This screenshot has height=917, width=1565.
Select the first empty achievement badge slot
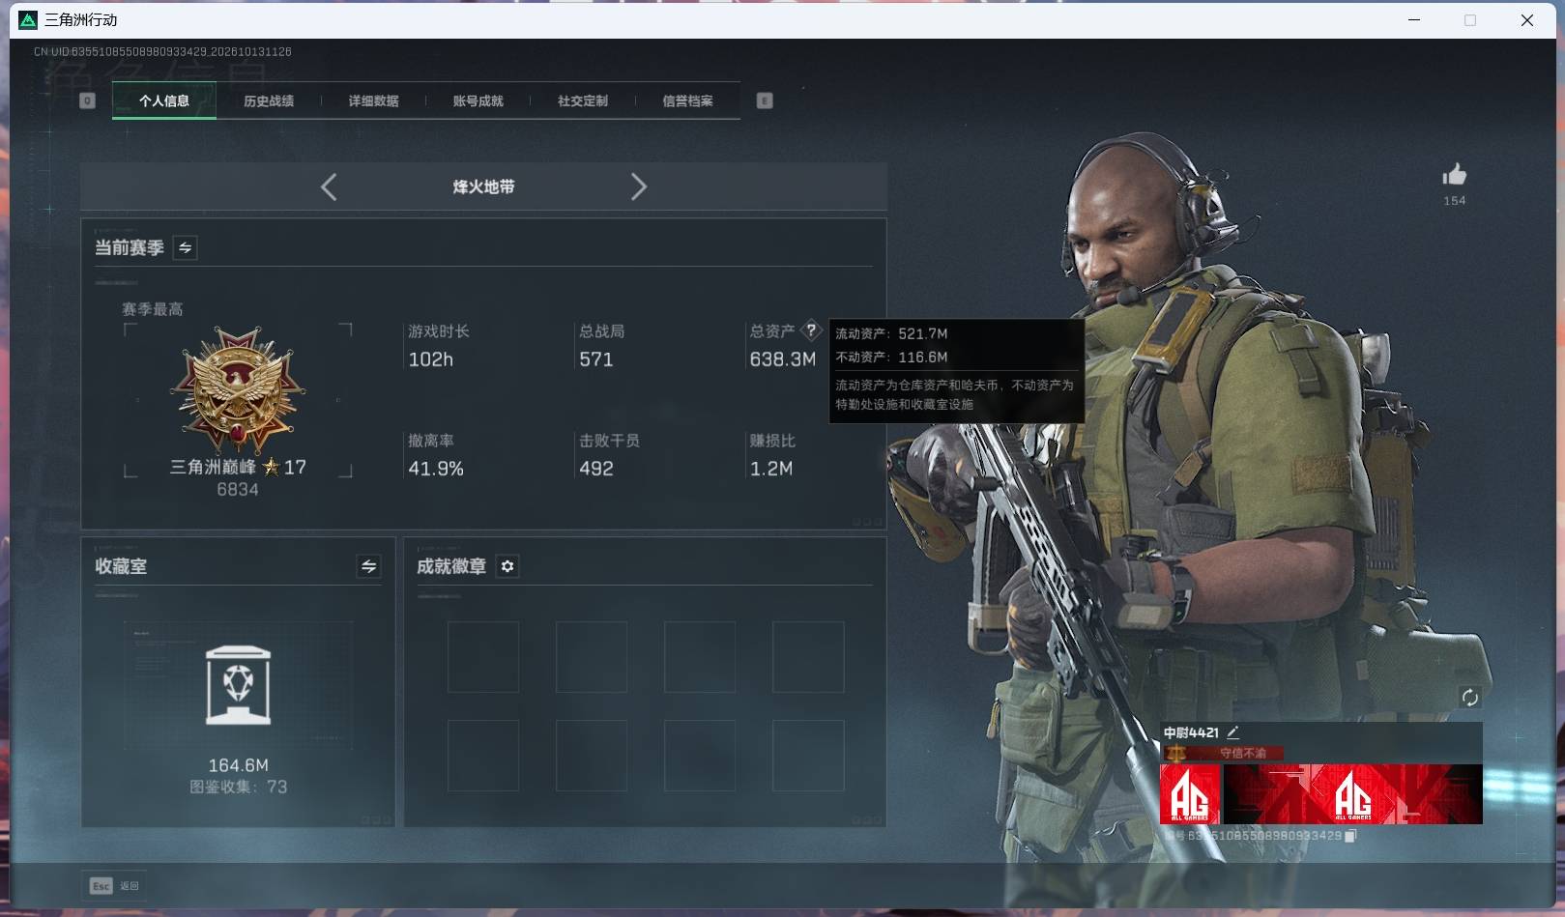click(x=482, y=657)
